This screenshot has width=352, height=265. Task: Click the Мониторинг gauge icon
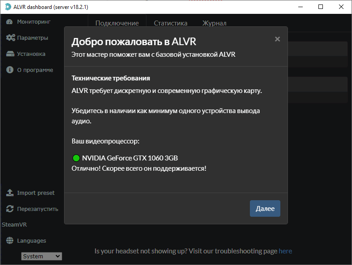pyautogui.click(x=9, y=22)
